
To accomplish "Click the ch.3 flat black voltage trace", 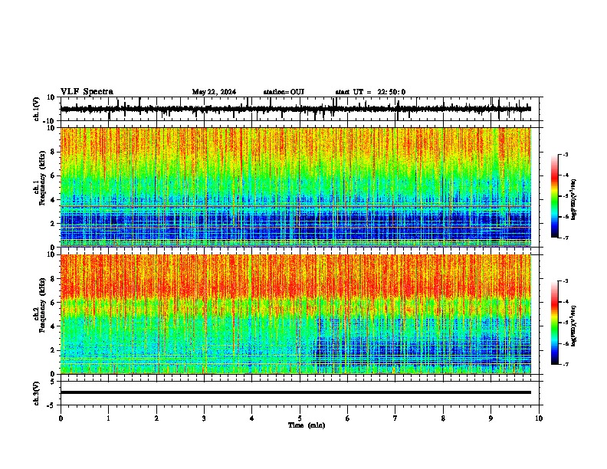I will (x=296, y=392).
